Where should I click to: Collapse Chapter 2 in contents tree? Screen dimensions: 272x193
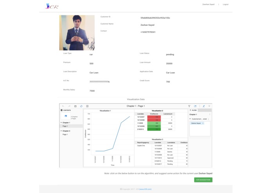(x=61, y=131)
